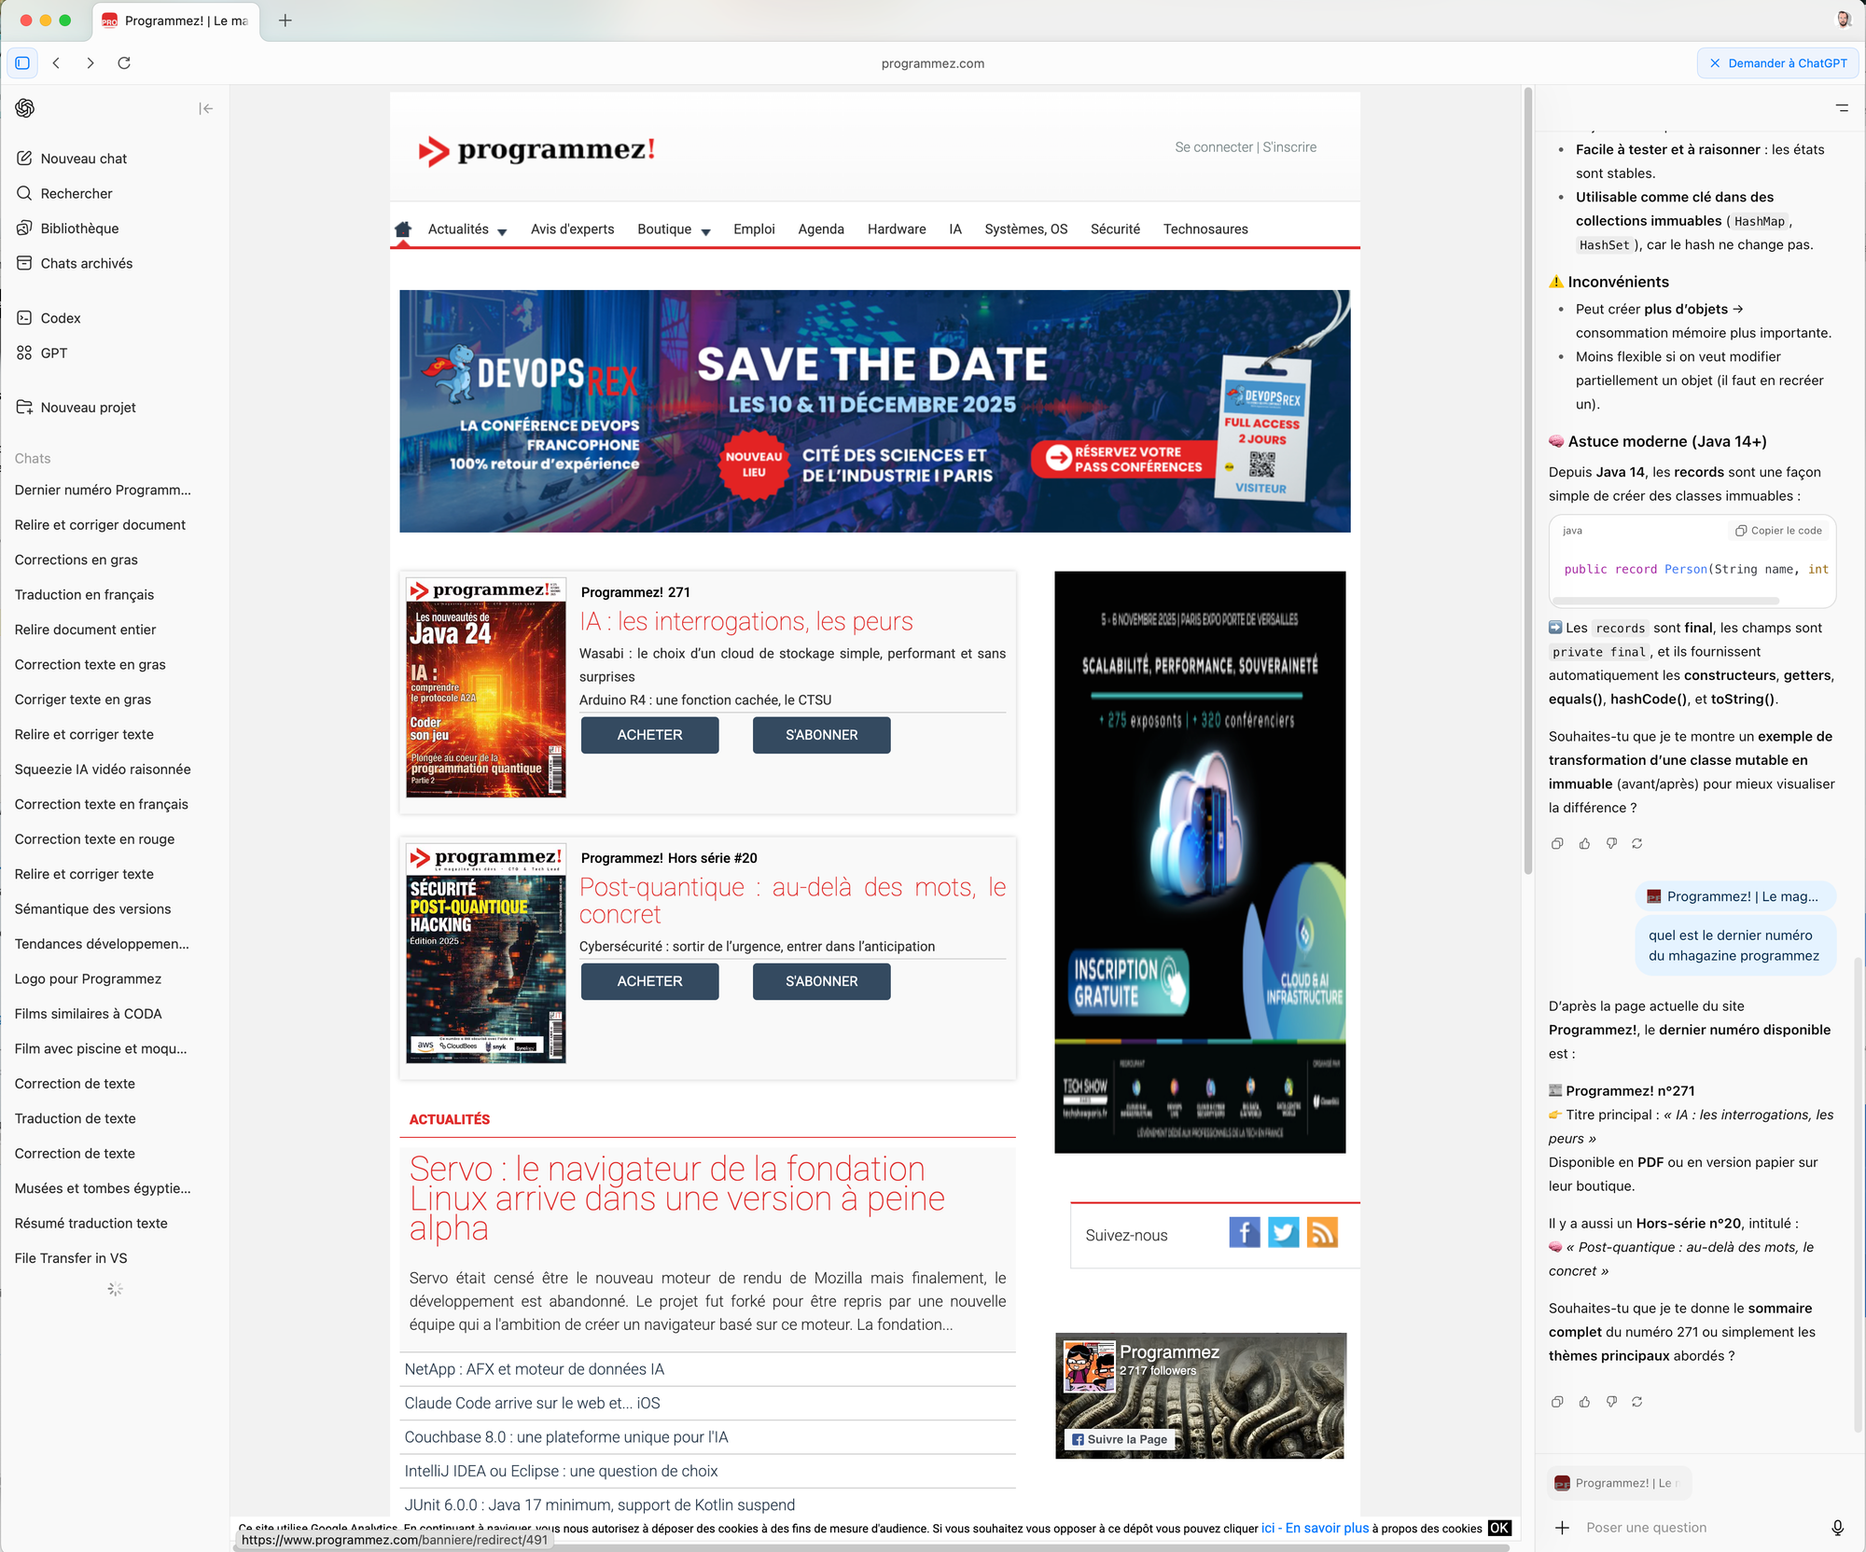Toggle the browser sidebar panel button
Viewport: 1866px width, 1552px height.
coord(22,63)
